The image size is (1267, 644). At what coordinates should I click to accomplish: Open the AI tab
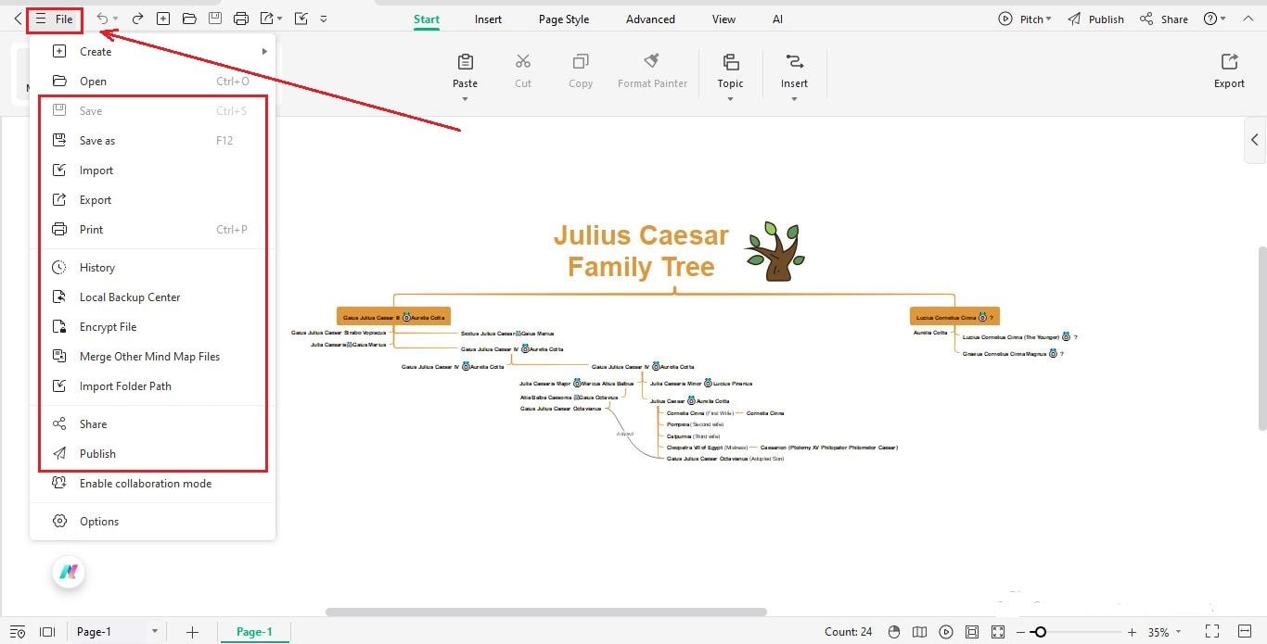pos(777,19)
